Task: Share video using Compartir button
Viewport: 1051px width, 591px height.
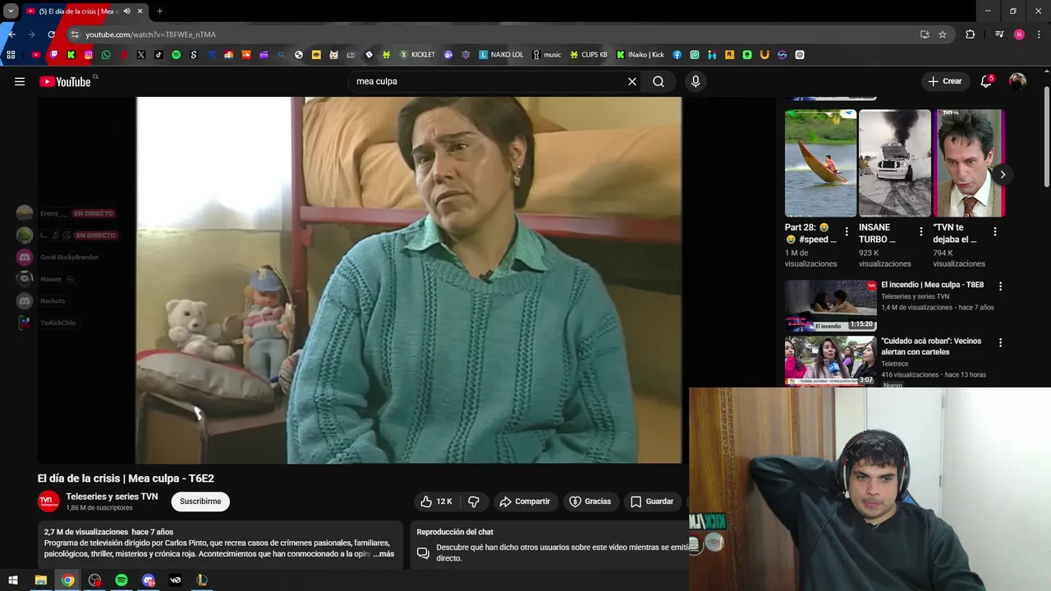Action: coord(525,502)
